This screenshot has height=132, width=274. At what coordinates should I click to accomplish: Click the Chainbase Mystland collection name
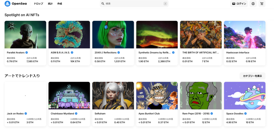(x=62, y=114)
